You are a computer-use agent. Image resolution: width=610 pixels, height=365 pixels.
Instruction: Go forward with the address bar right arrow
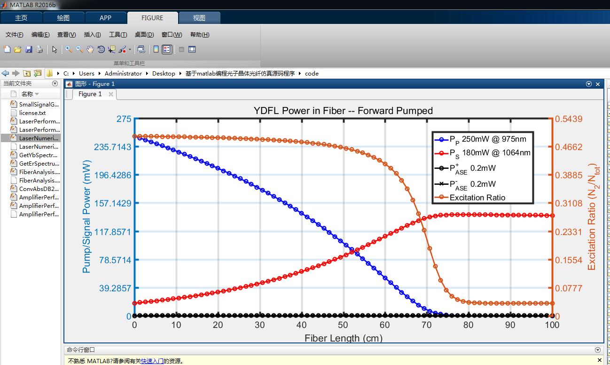point(16,73)
